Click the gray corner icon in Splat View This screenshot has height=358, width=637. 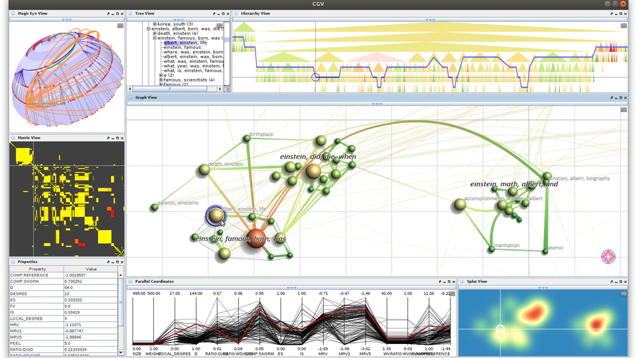point(624,294)
